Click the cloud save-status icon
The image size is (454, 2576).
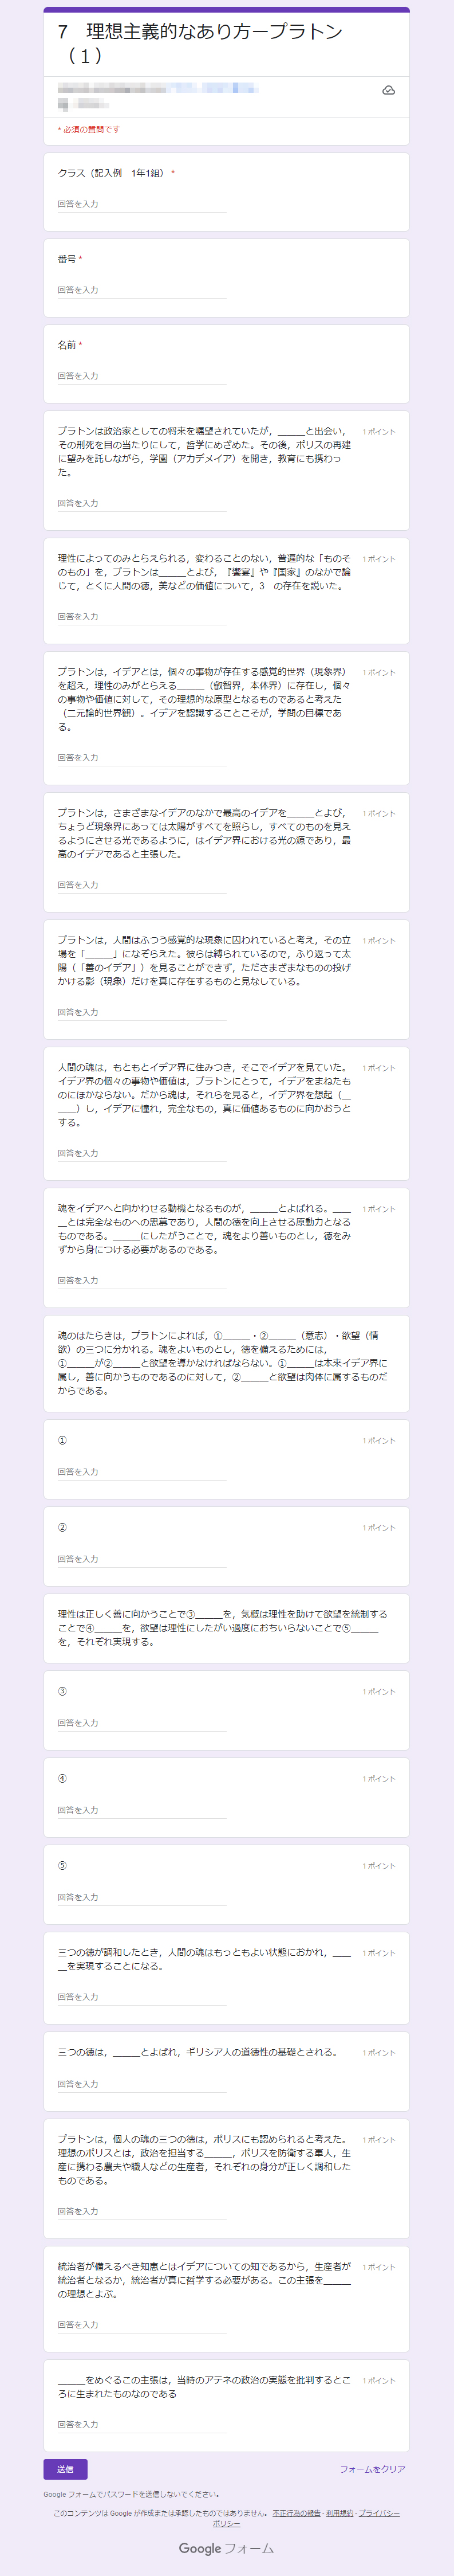[388, 90]
